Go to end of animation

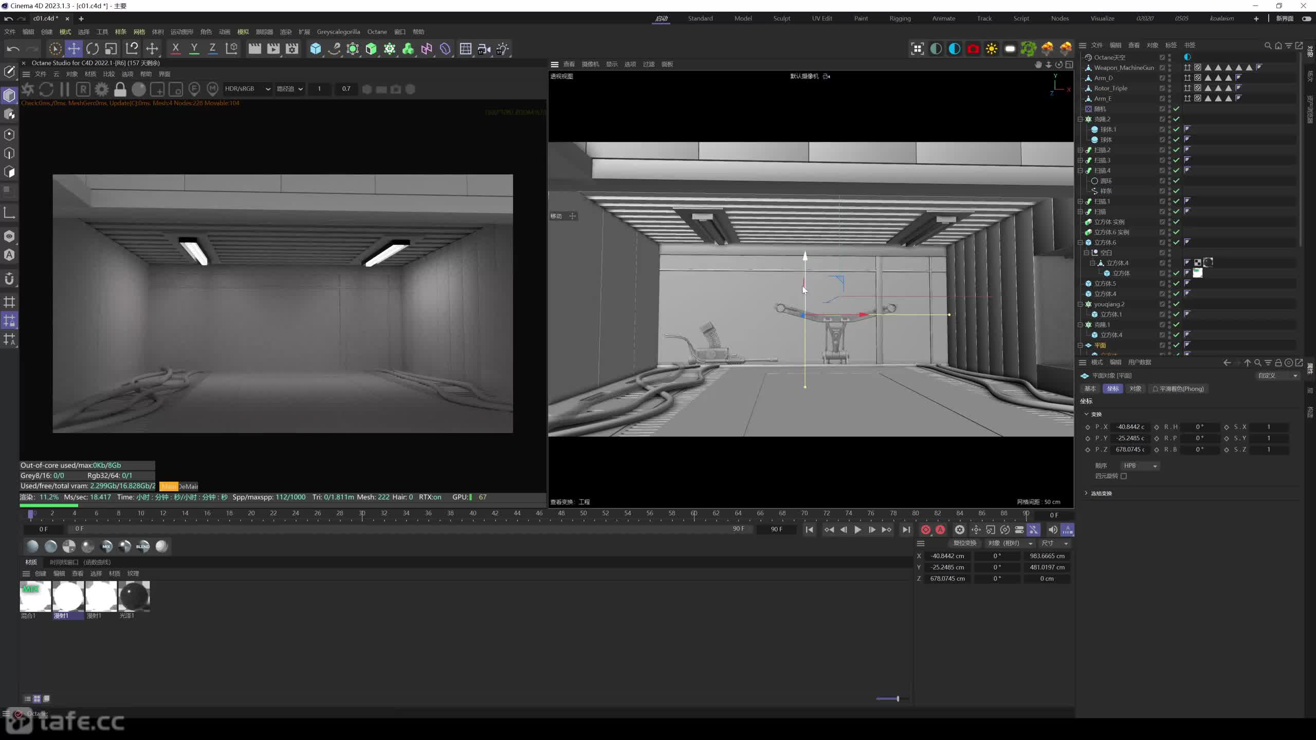click(x=906, y=530)
